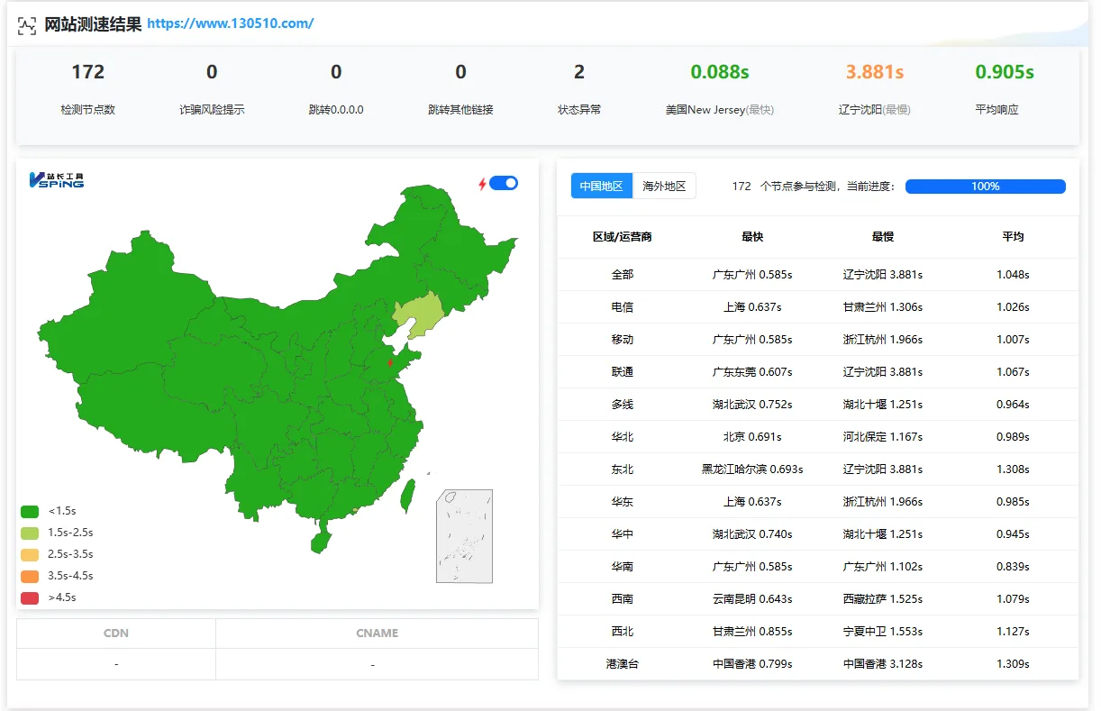The image size is (1101, 711).
Task: Switch to the 中国地区 tab
Action: (x=602, y=186)
